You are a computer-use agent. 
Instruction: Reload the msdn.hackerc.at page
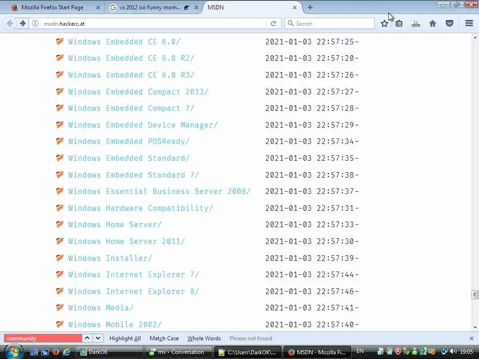(273, 23)
